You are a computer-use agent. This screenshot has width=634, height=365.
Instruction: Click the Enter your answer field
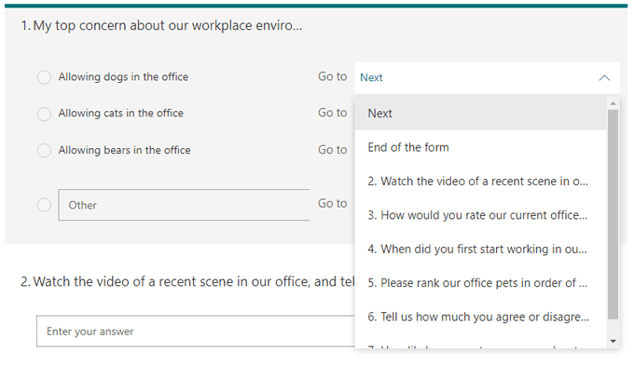point(196,331)
